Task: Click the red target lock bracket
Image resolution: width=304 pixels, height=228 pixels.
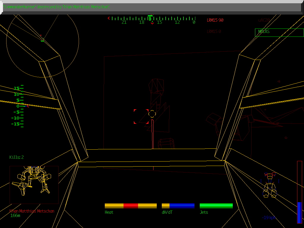Action: click(x=141, y=116)
